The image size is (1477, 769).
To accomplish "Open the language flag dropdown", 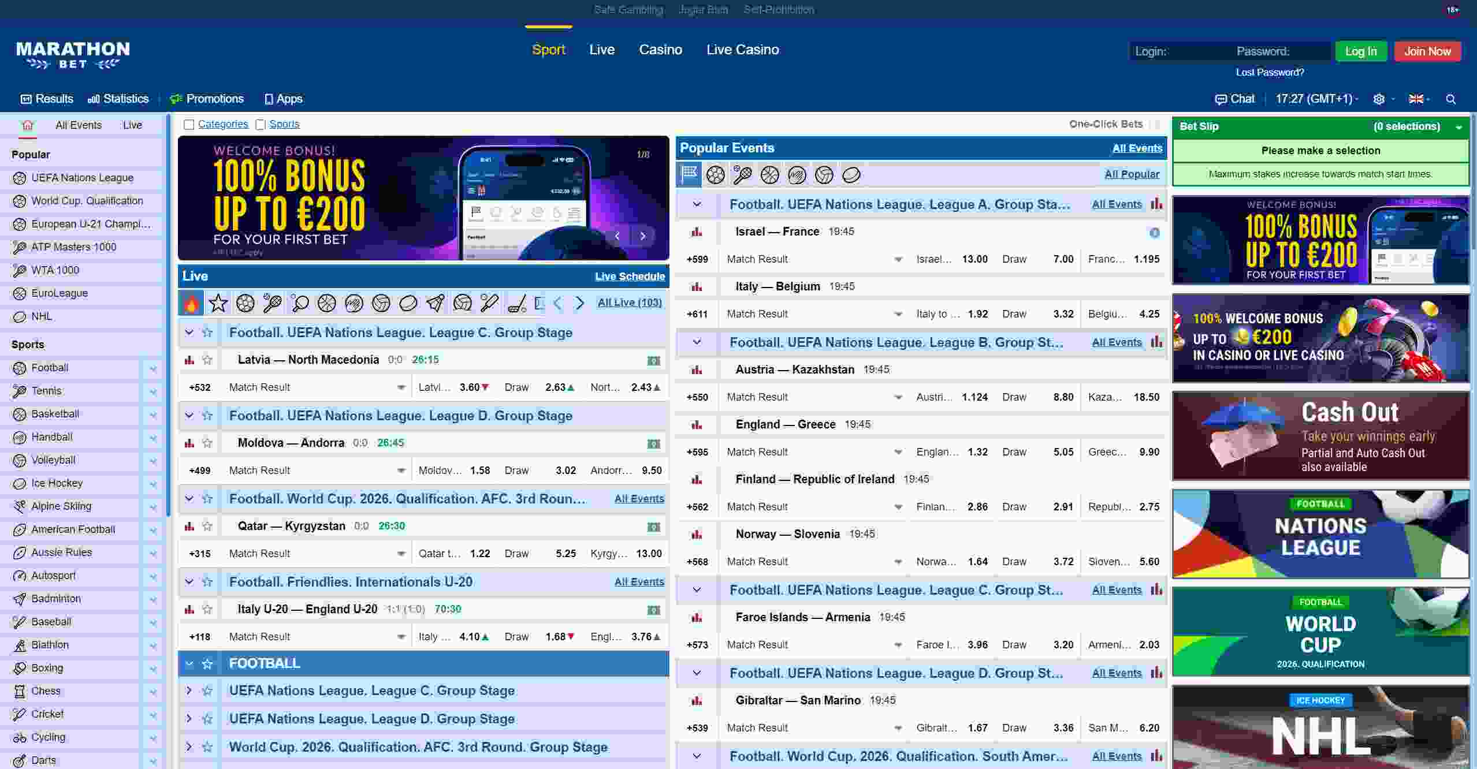I will point(1419,99).
